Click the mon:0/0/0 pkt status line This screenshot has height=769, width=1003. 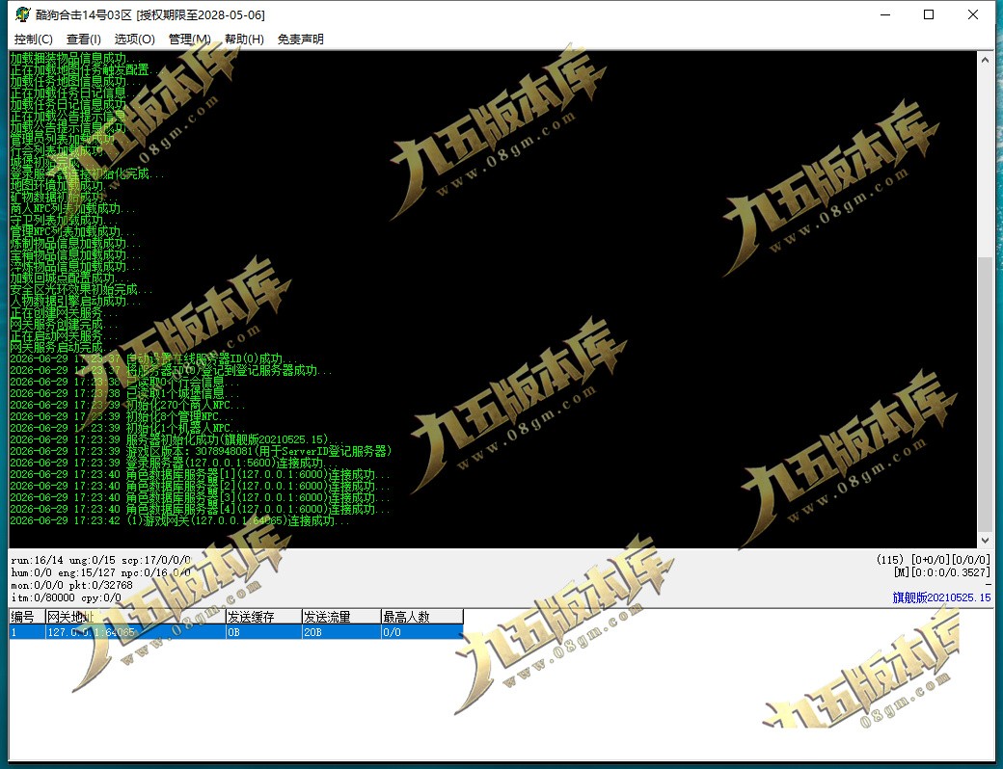point(71,585)
